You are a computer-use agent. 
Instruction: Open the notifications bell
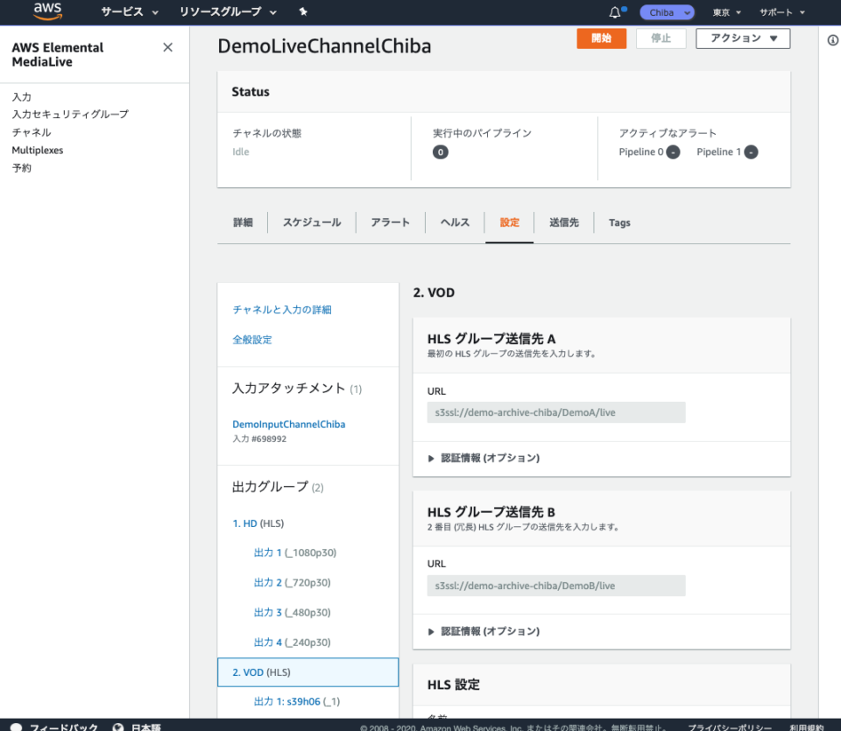[615, 12]
